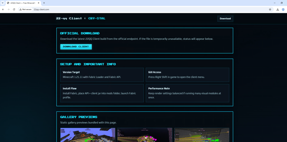287x142 pixels.
Task: Open the first gallery preview with purple sky
Action: (88, 135)
